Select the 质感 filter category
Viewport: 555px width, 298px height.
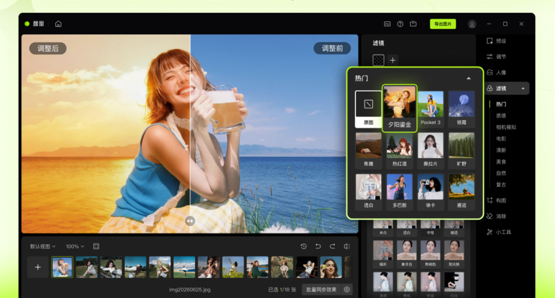point(501,116)
